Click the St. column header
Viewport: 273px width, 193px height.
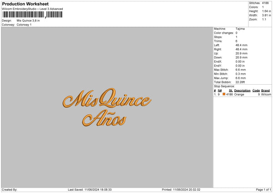231,91
